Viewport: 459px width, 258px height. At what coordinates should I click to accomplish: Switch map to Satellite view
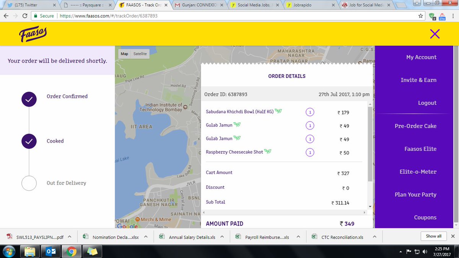click(140, 54)
